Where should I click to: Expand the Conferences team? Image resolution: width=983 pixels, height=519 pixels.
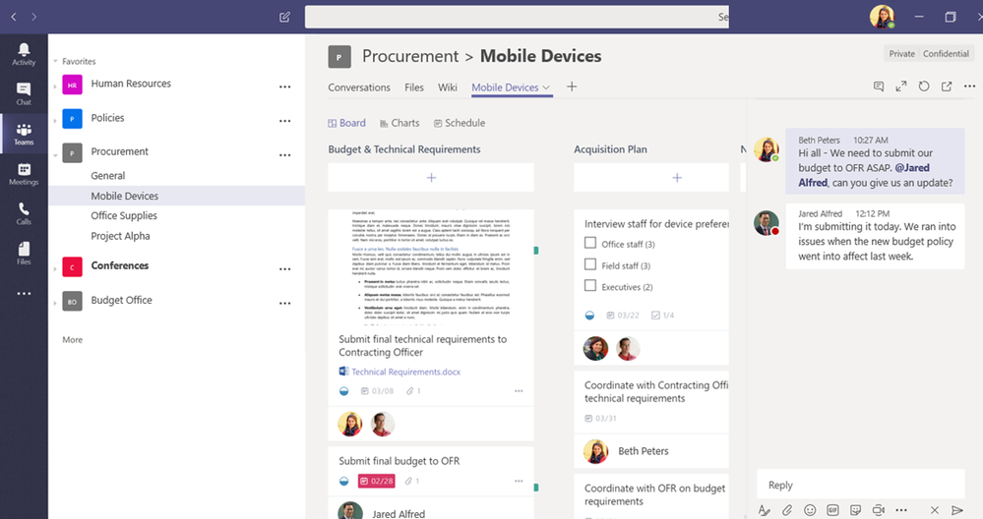click(55, 268)
